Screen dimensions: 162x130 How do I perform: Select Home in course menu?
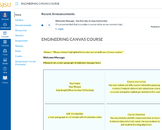[x=18, y=15]
